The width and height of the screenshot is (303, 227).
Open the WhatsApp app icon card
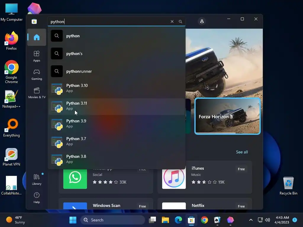(x=75, y=179)
